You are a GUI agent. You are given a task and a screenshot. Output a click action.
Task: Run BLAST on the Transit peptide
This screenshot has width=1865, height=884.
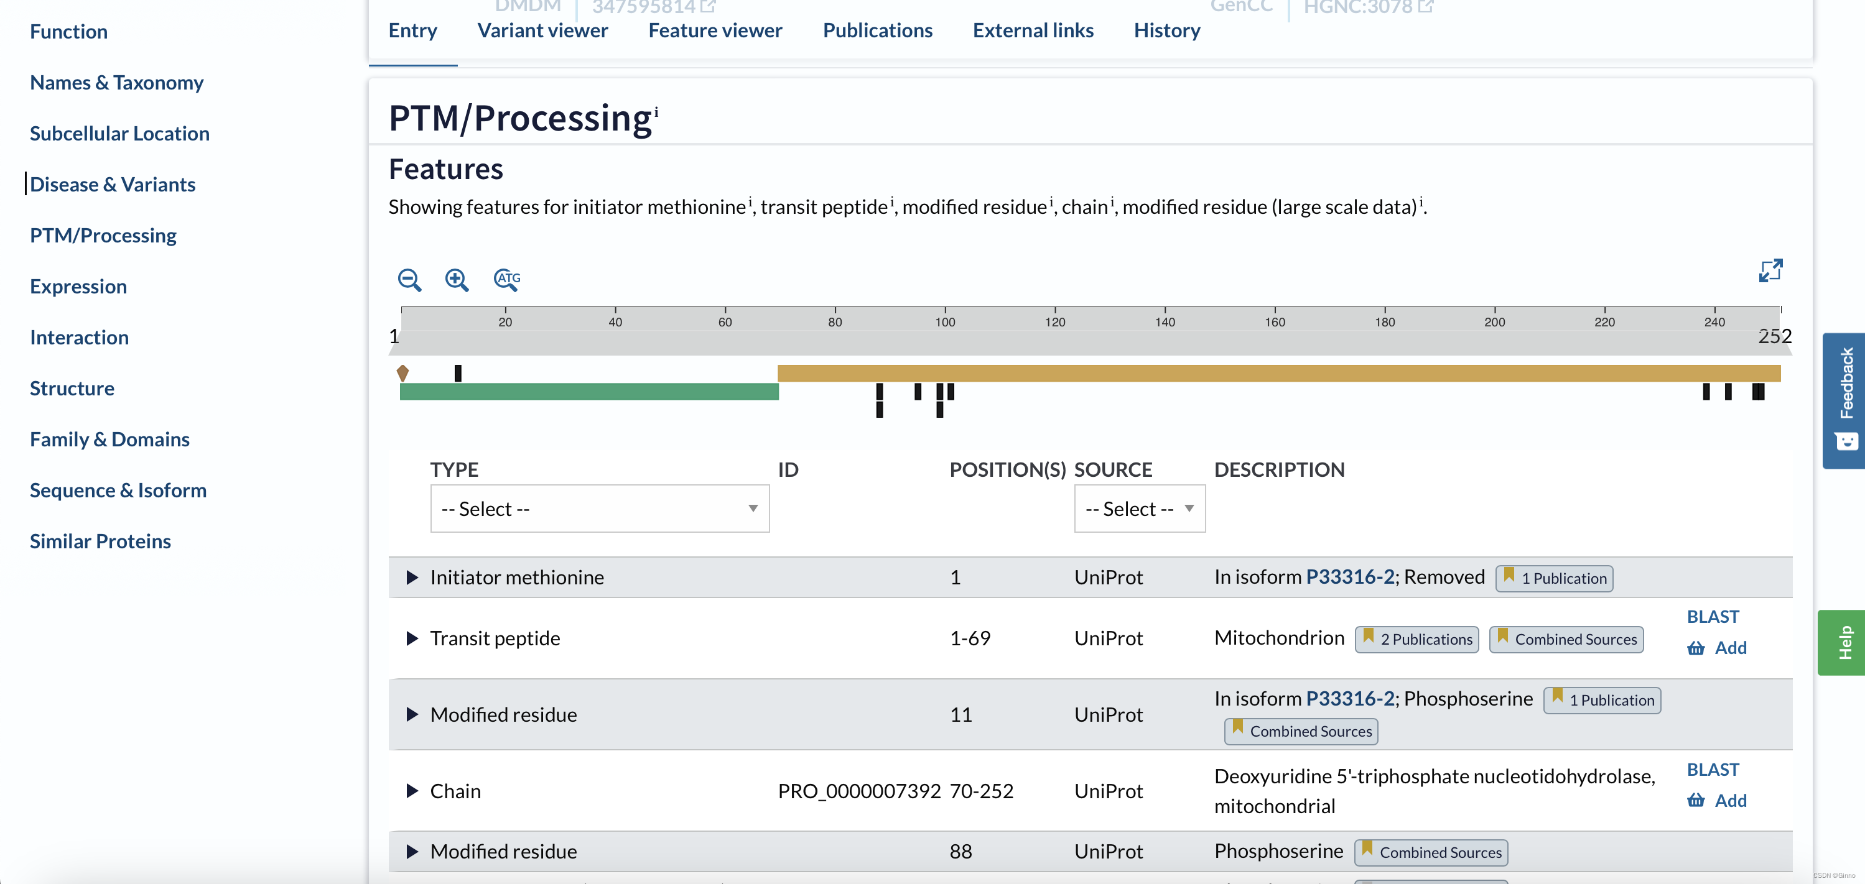click(x=1713, y=616)
